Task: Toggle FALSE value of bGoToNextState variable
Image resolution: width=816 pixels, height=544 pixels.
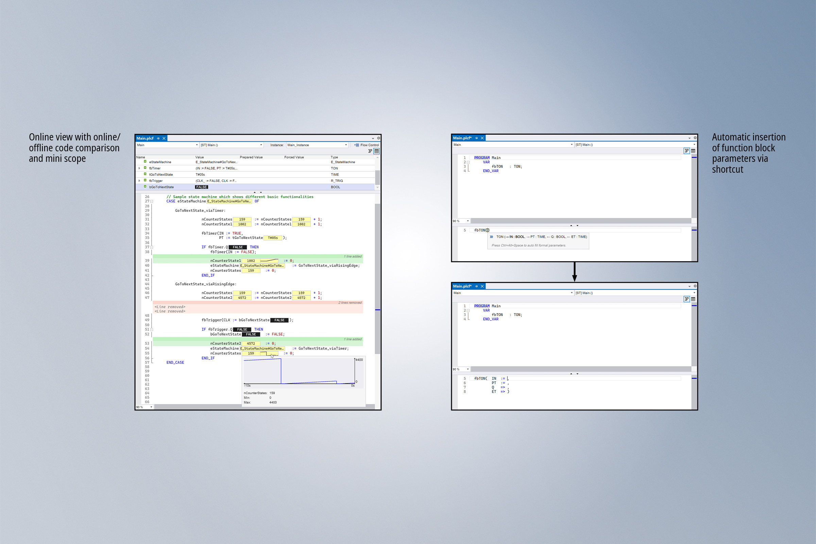Action: 202,187
